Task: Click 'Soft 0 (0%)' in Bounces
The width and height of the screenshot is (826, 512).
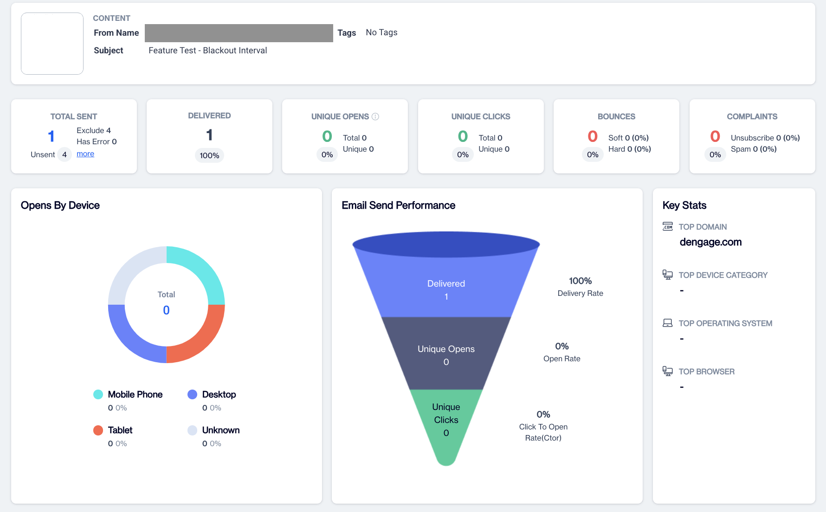Action: (628, 138)
